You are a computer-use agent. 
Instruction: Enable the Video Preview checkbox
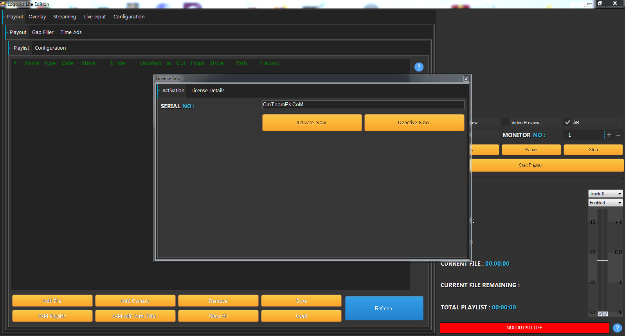point(506,122)
